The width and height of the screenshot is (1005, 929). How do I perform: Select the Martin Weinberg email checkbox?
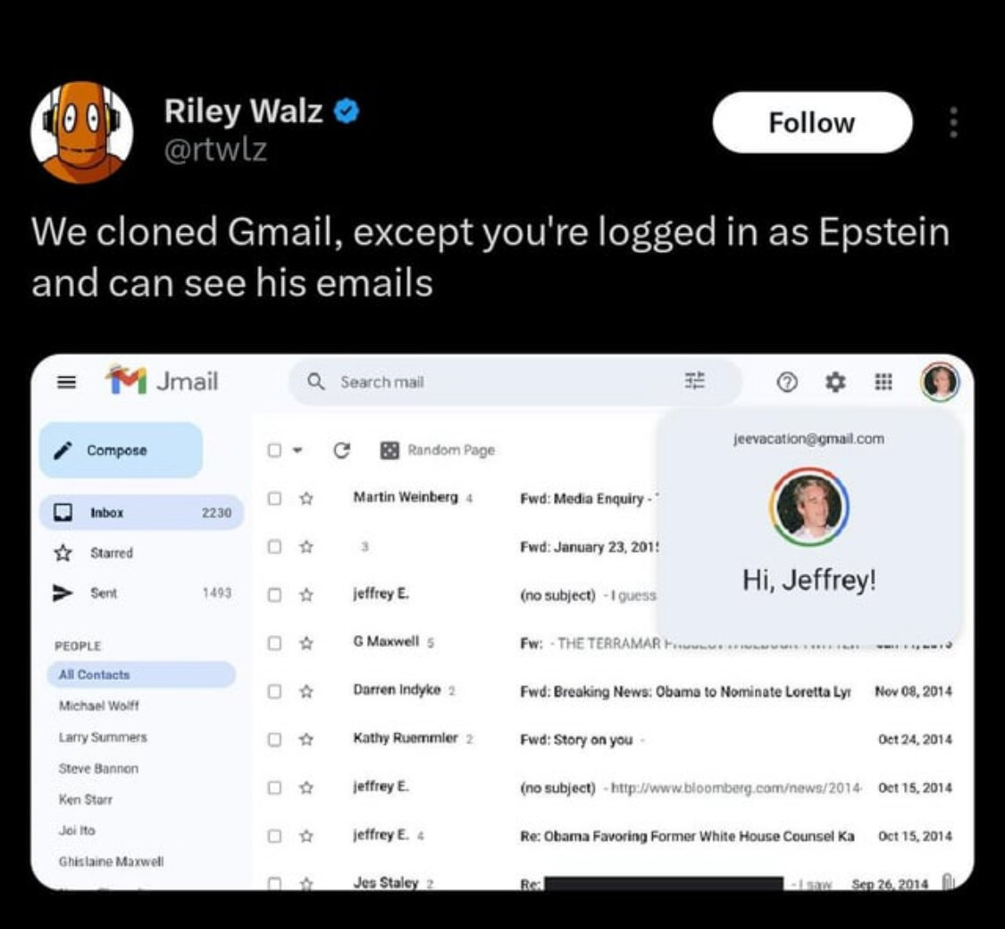click(274, 498)
